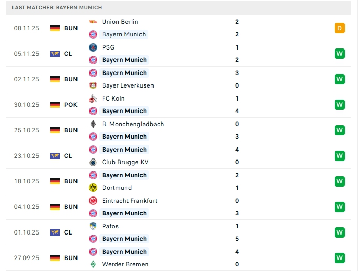Click the PSG club logo

click(93, 47)
